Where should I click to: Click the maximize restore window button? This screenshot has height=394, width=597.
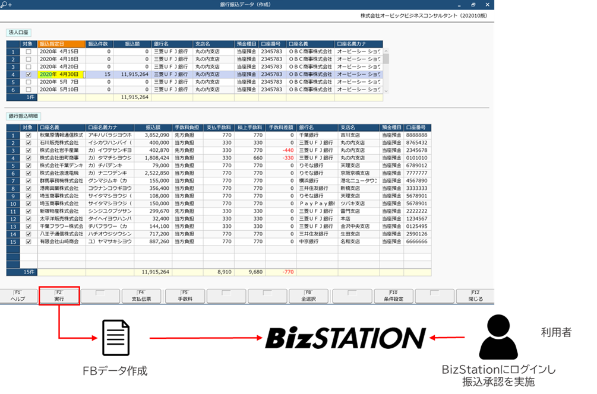(473, 5)
